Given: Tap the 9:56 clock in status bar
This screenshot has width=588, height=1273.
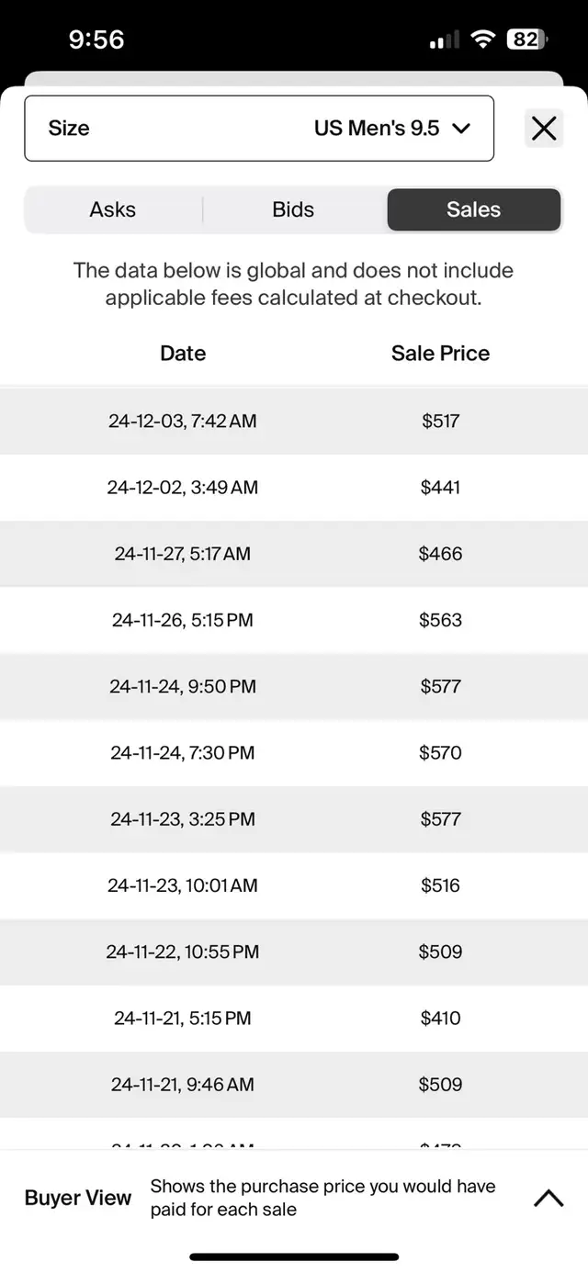Looking at the screenshot, I should [x=96, y=39].
